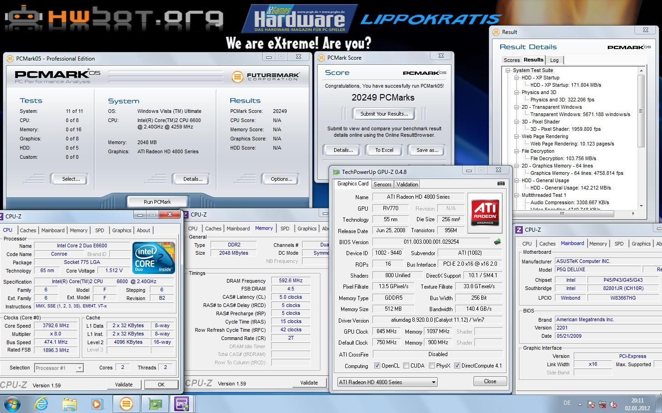Open the Caches tab in left CPU-Z
662x413 pixels.
[x=28, y=230]
